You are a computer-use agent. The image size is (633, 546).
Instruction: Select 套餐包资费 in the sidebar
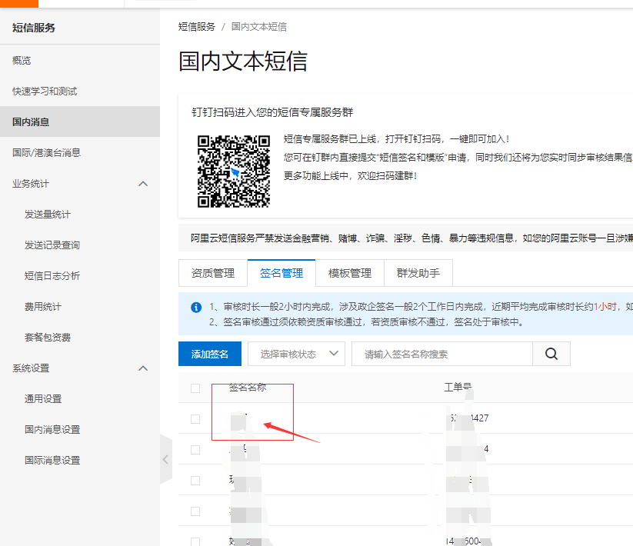point(47,338)
